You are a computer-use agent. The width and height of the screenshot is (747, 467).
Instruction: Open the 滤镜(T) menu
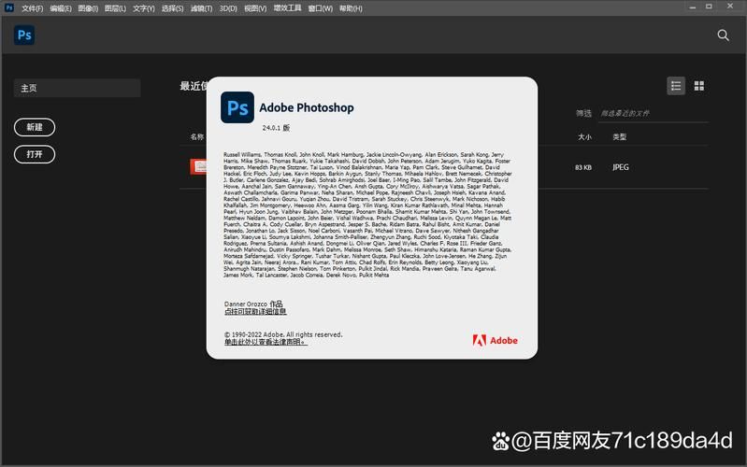(202, 8)
